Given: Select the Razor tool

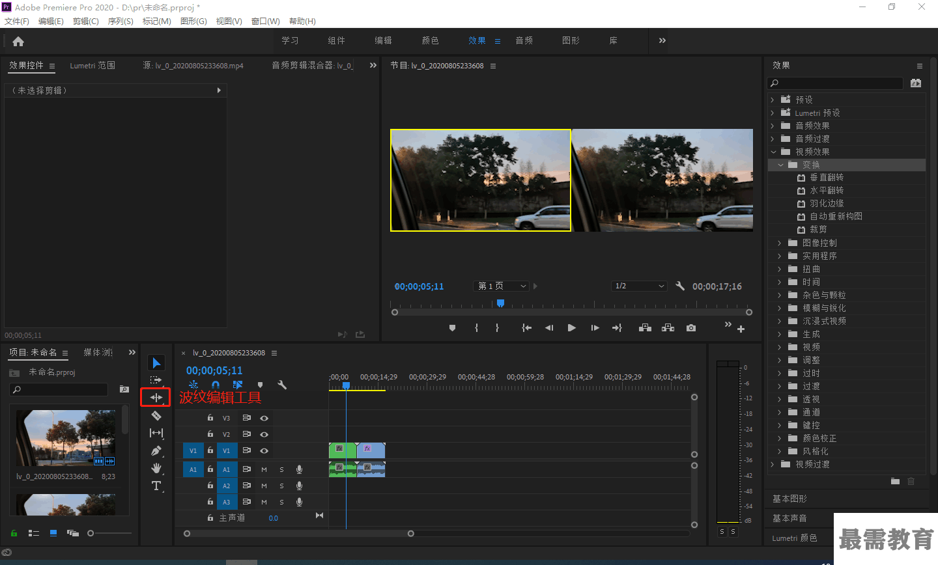Looking at the screenshot, I should (156, 415).
